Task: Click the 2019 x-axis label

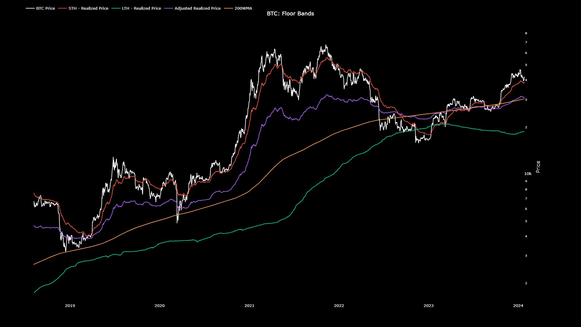Action: pyautogui.click(x=70, y=306)
